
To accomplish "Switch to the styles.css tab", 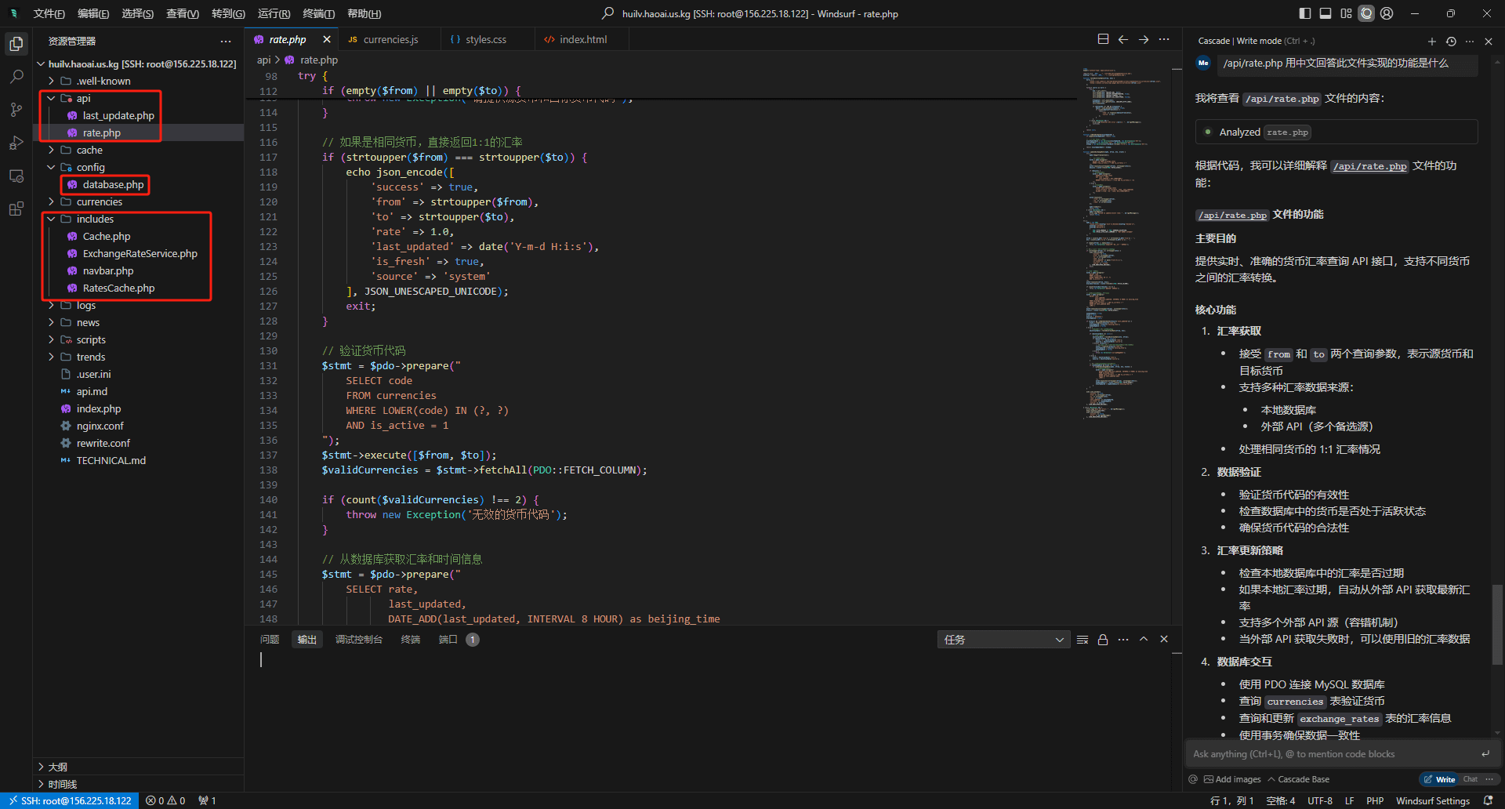I will [x=485, y=39].
